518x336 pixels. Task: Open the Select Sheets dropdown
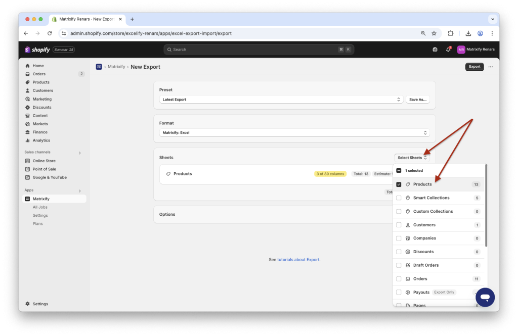pos(412,157)
